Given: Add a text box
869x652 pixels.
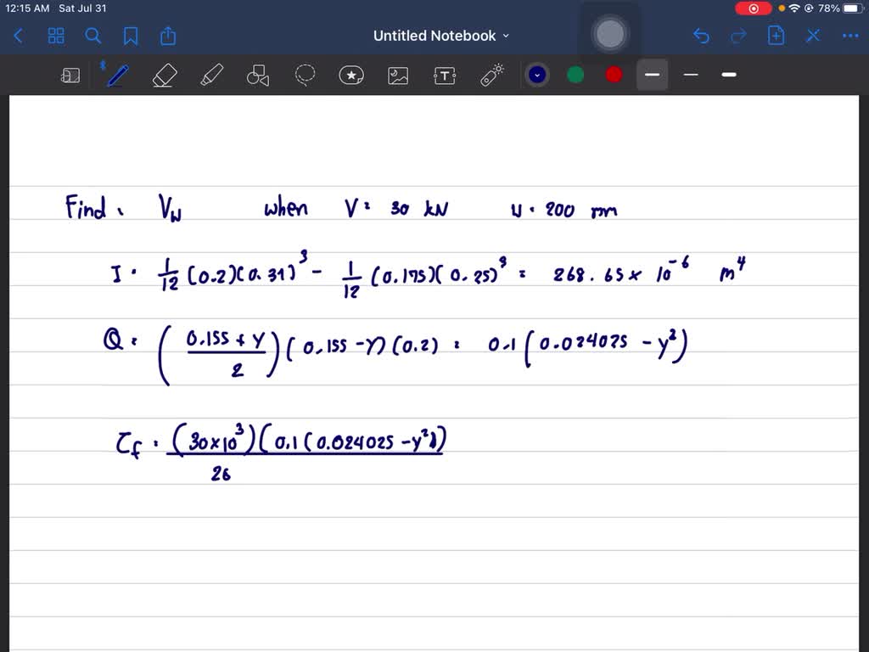Looking at the screenshot, I should pos(445,75).
